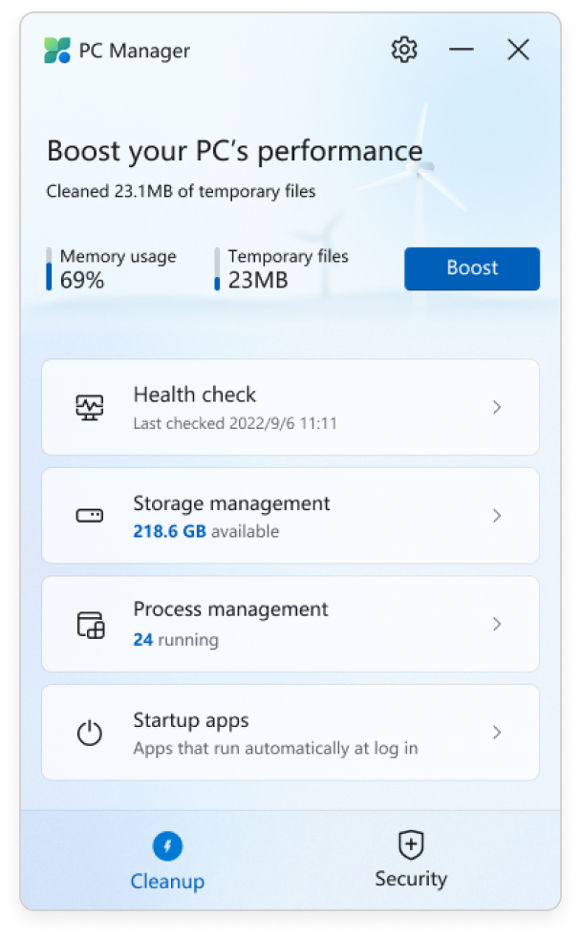Expand the Storage management row chevron

[497, 515]
